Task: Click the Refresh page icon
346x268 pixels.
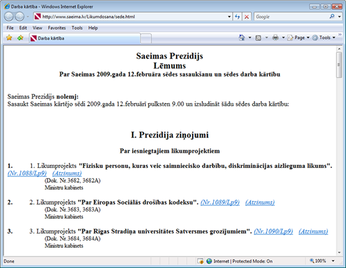Action: [237, 17]
